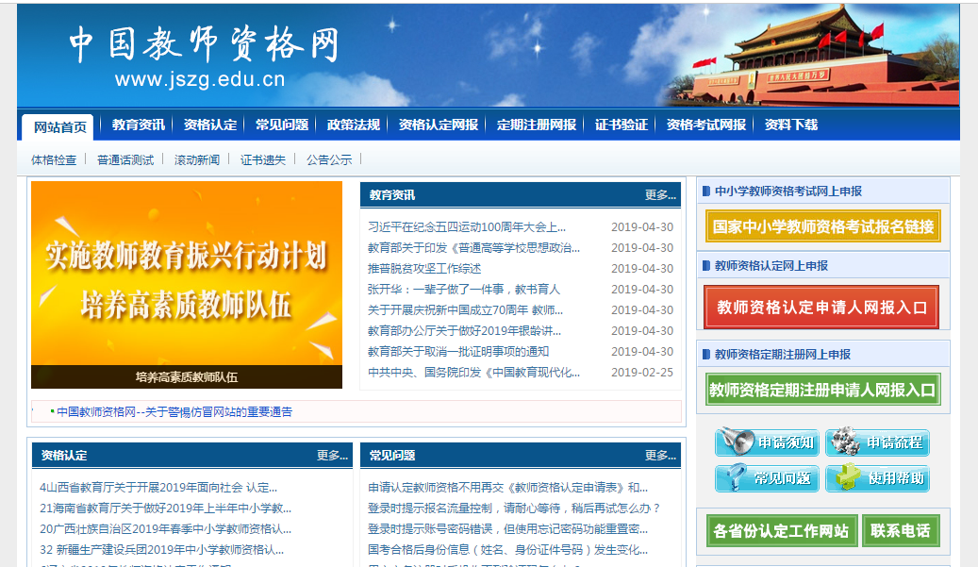
Task: Open the 滚动新闻 sub-navigation link
Action: coord(197,160)
